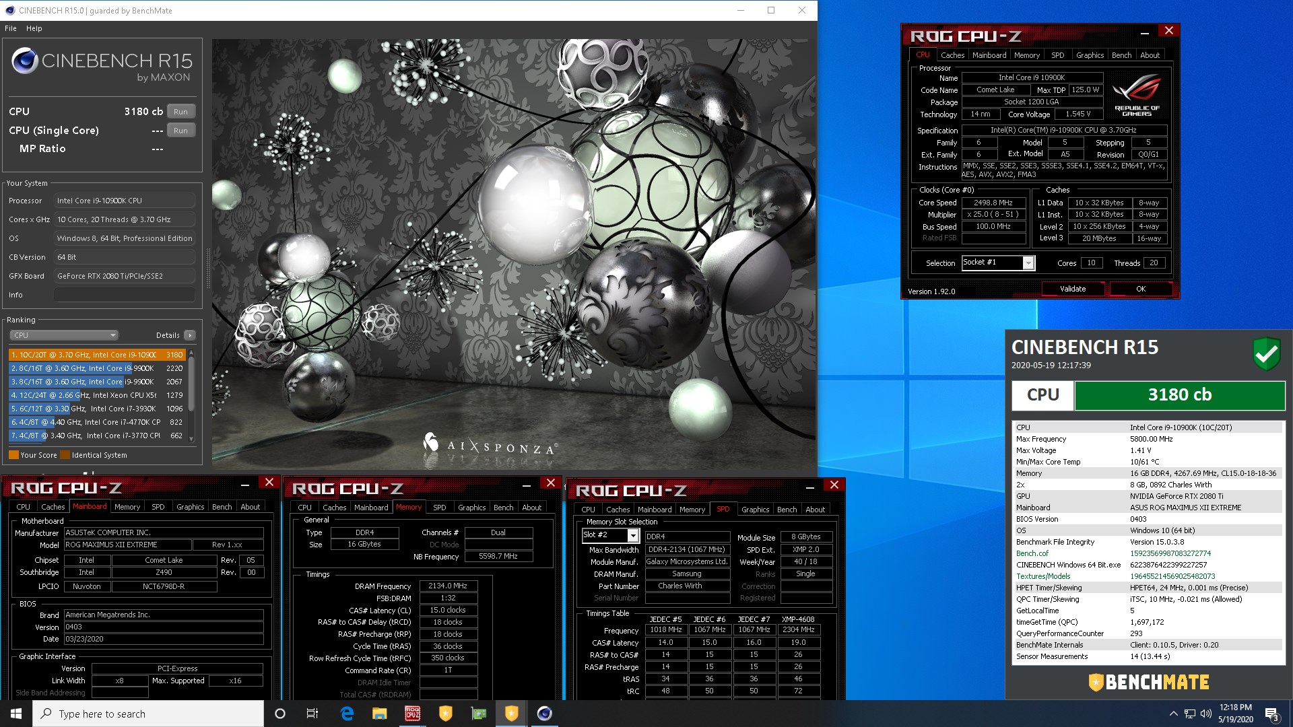This screenshot has width=1293, height=727.
Task: Open About tab in top CPU-Z window
Action: tap(1150, 55)
